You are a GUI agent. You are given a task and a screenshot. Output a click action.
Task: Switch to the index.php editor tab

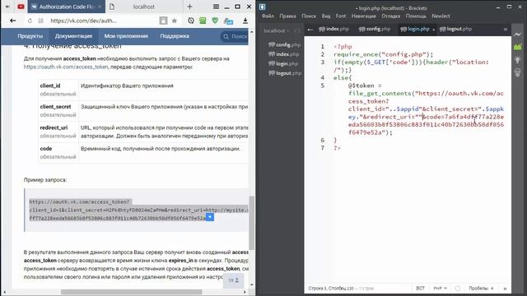(334, 30)
